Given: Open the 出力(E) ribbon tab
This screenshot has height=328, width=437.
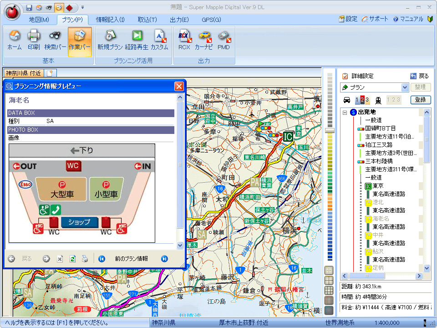Looking at the screenshot, I should click(179, 20).
